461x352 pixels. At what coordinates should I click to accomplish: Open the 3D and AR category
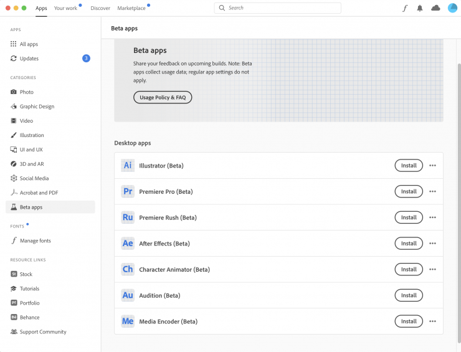(x=32, y=164)
